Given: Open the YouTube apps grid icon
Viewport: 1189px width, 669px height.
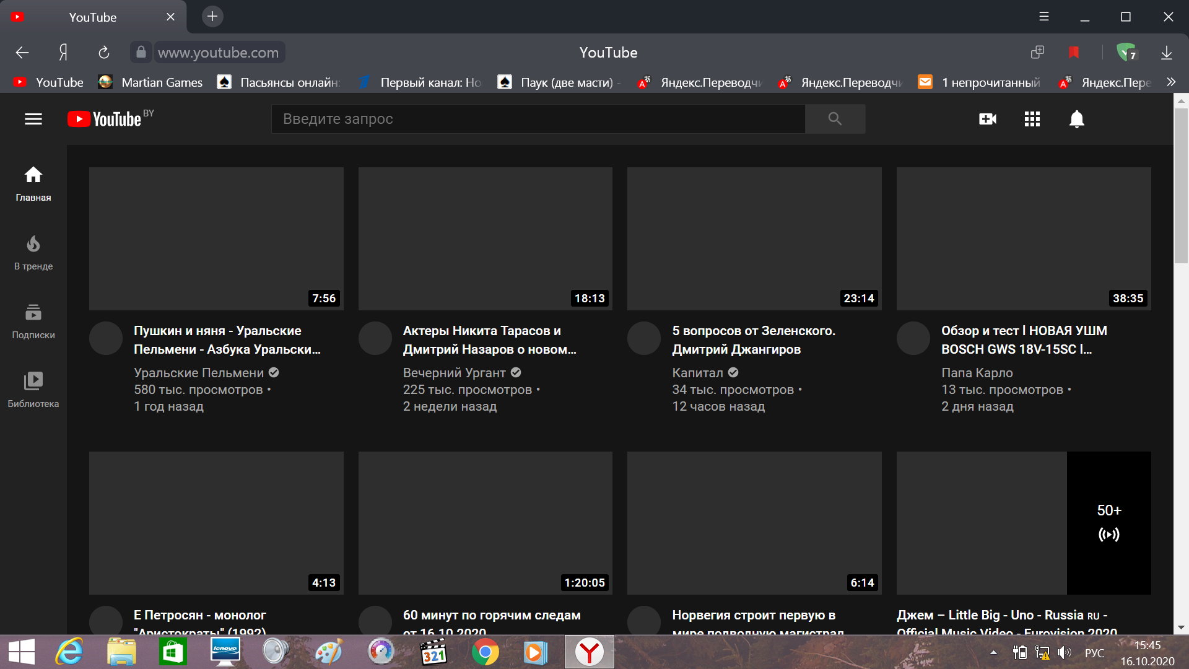Looking at the screenshot, I should [x=1032, y=118].
